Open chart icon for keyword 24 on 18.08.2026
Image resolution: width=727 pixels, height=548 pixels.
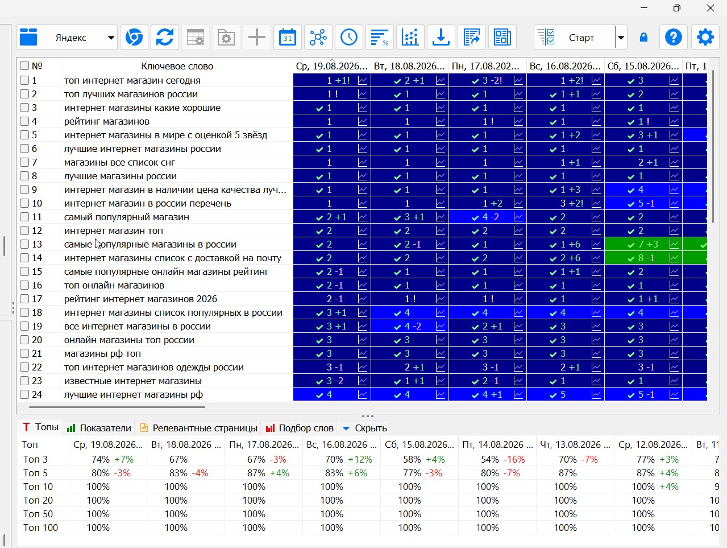pos(441,395)
